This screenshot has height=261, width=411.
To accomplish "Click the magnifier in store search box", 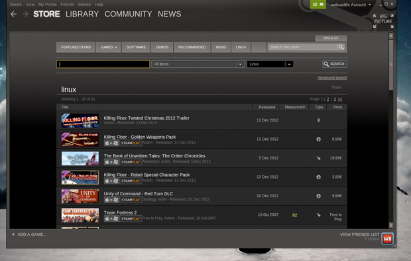I will pyautogui.click(x=341, y=47).
